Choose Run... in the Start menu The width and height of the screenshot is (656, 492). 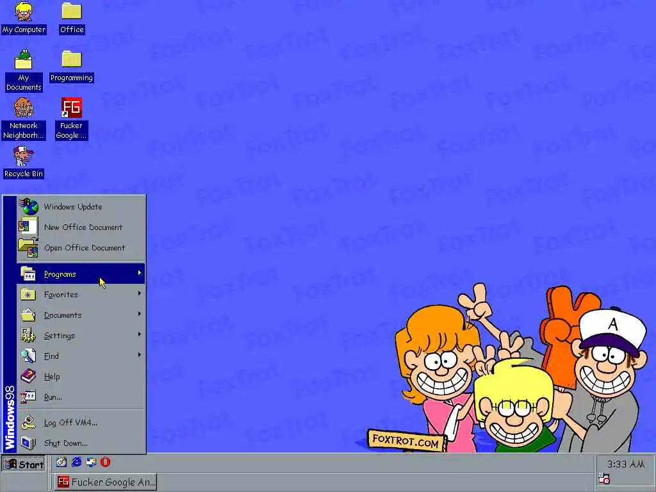(81, 397)
